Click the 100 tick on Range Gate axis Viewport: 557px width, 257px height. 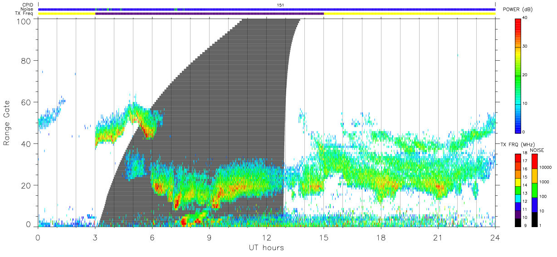(x=25, y=21)
